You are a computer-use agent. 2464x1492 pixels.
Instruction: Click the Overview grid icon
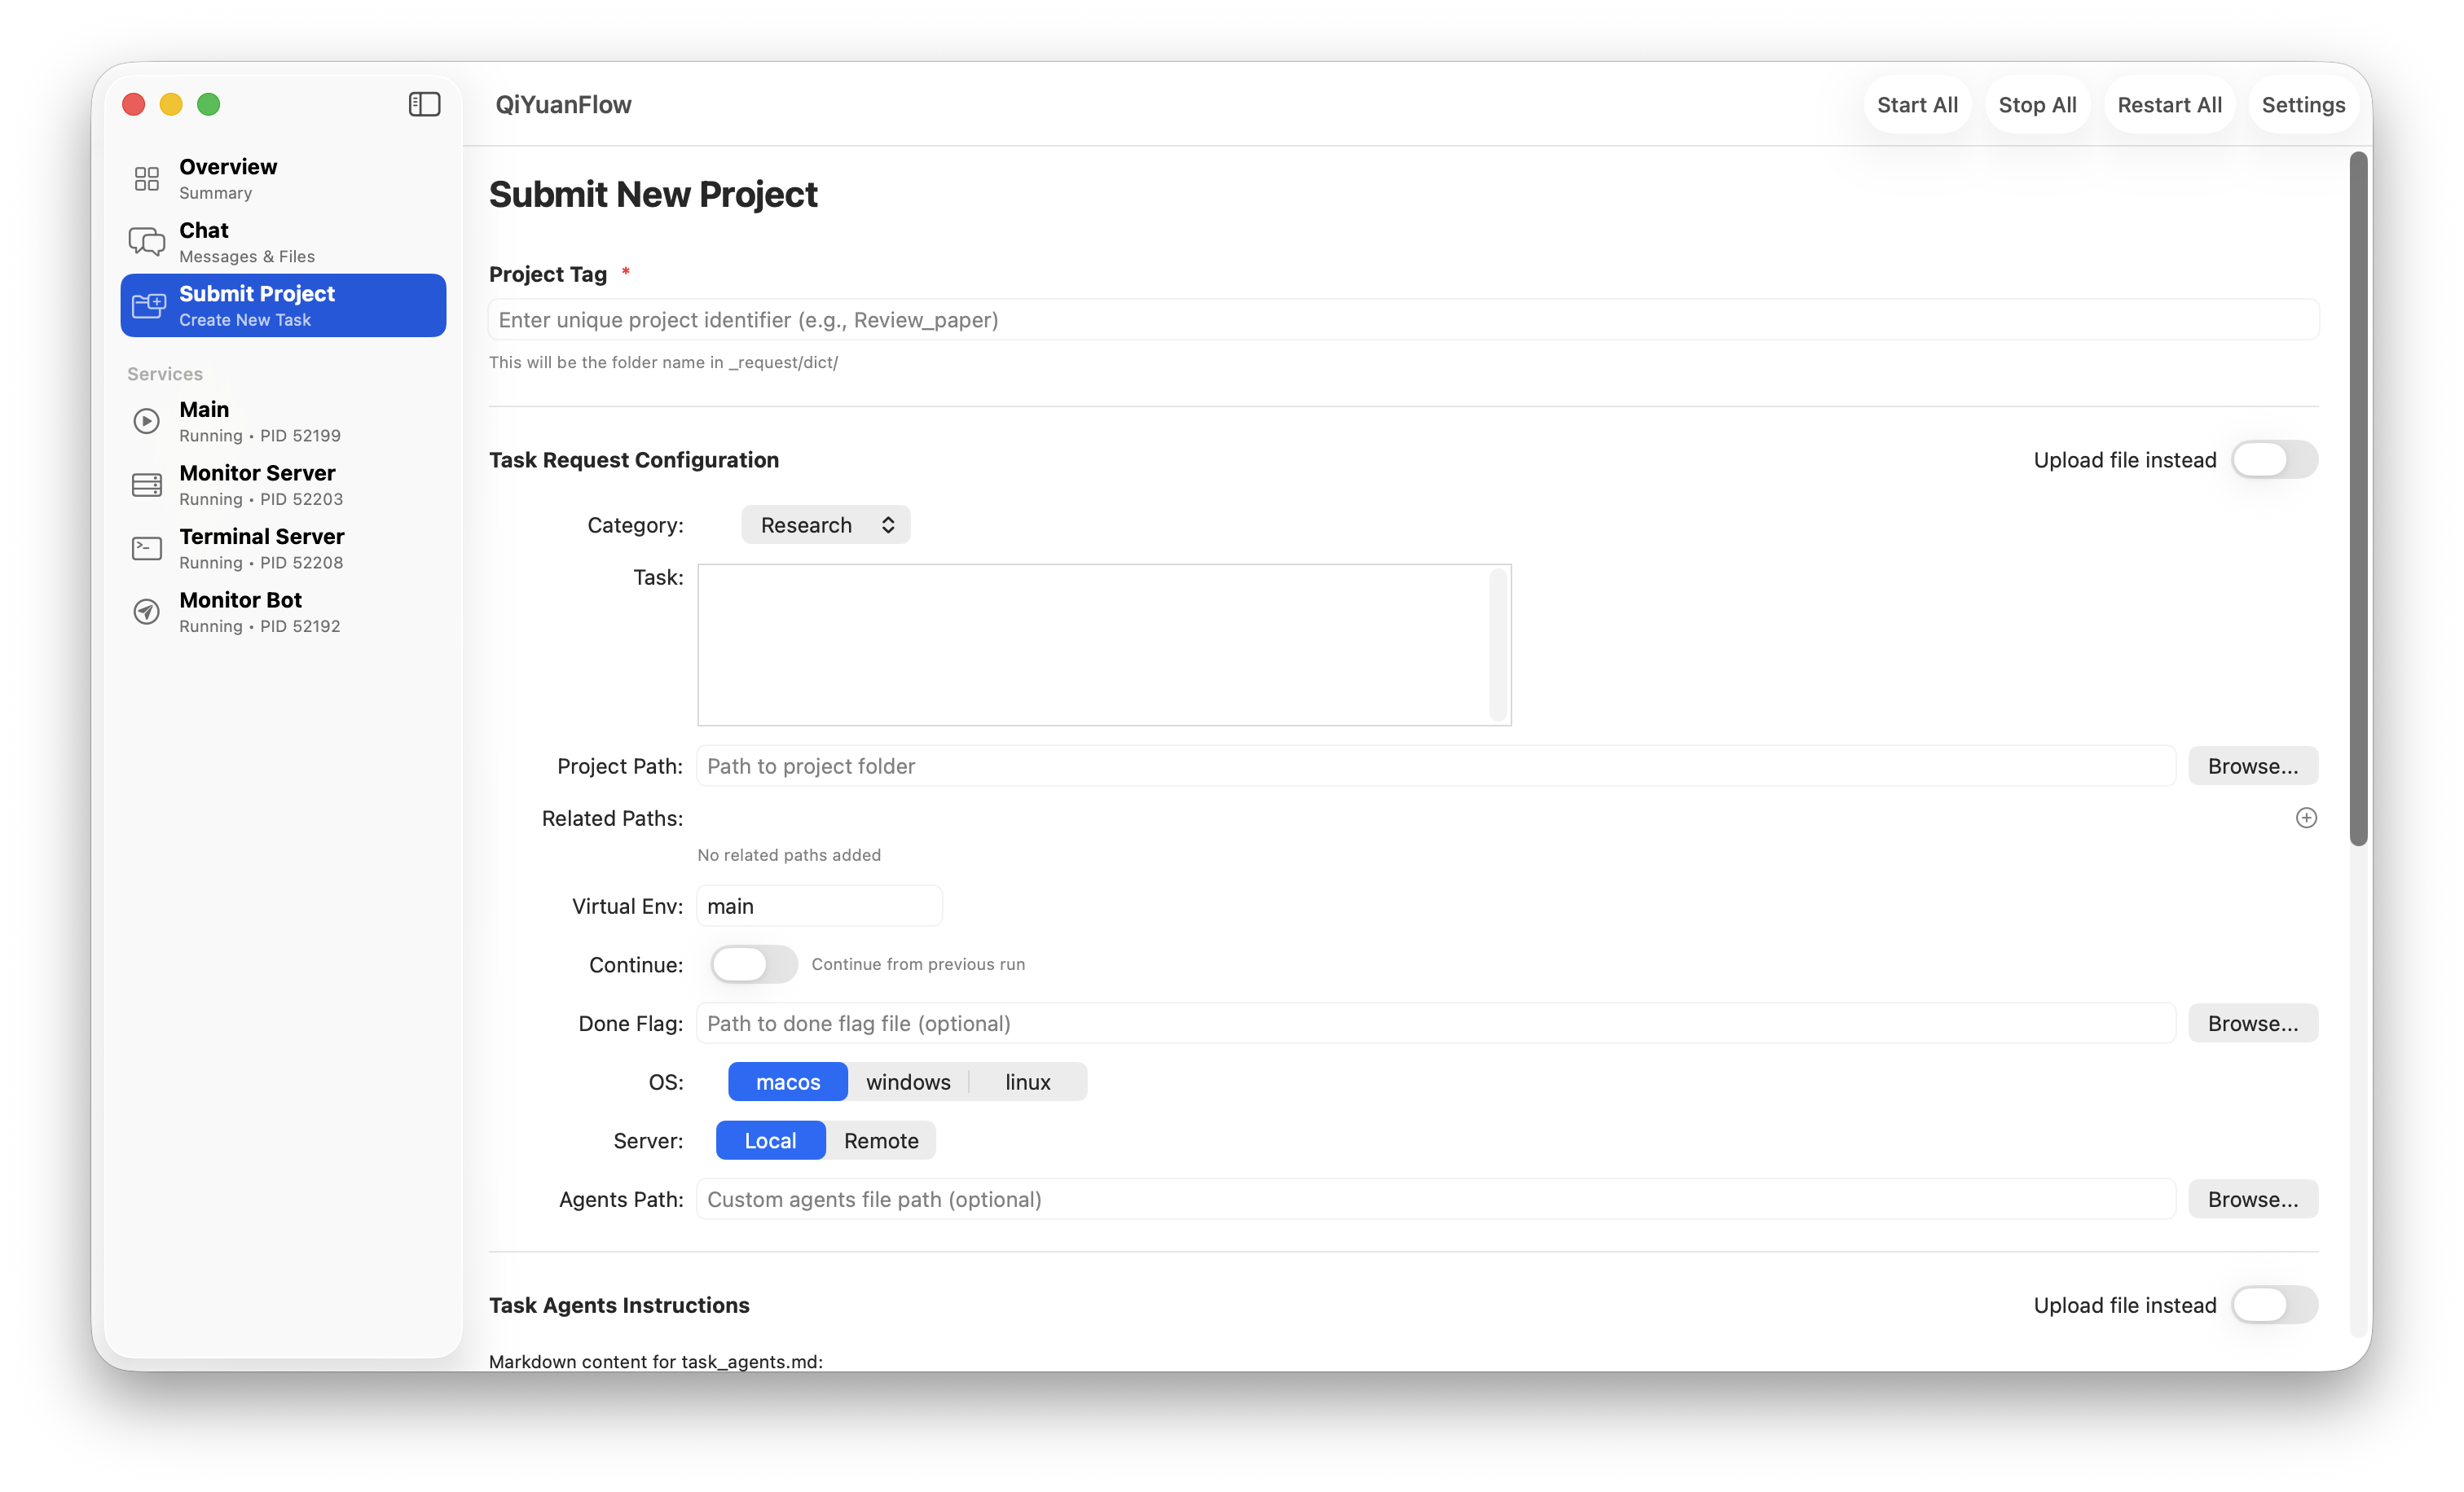coord(147,179)
